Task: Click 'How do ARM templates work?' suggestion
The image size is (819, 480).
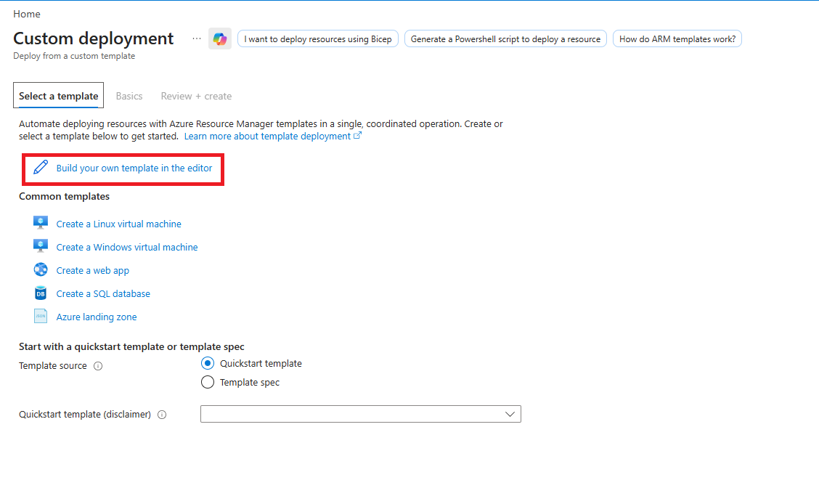Action: (x=677, y=38)
